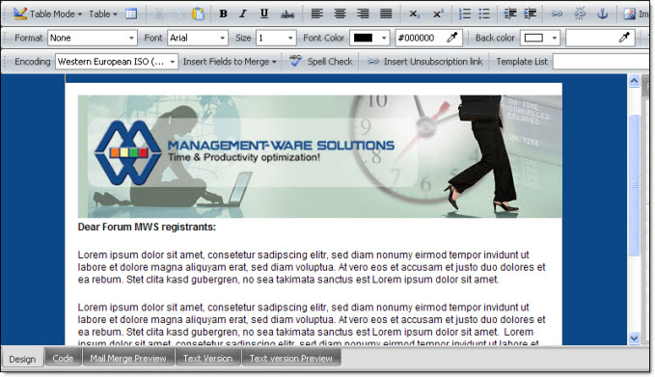Open the Text version Preview tab
The width and height of the screenshot is (655, 377).
click(x=291, y=358)
